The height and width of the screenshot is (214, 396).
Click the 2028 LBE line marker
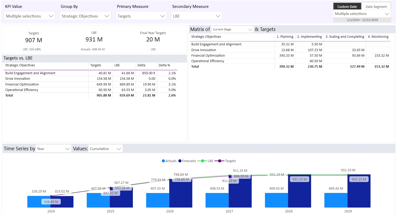tap(289, 174)
